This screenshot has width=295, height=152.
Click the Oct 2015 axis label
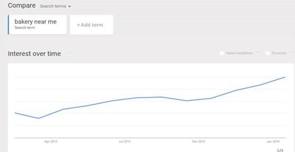[x=198, y=142]
